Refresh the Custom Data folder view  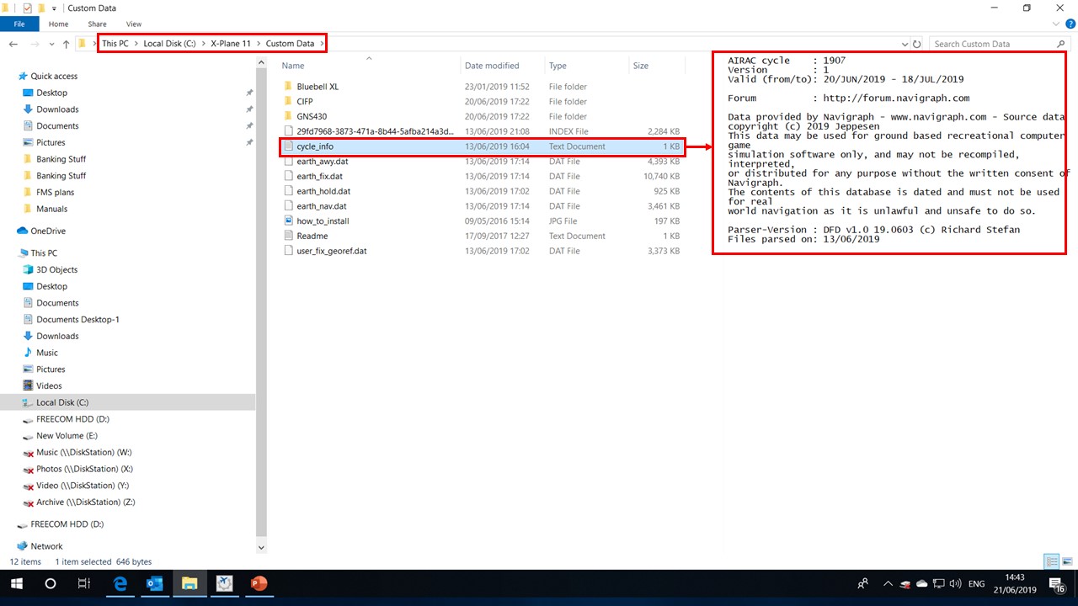tap(917, 44)
